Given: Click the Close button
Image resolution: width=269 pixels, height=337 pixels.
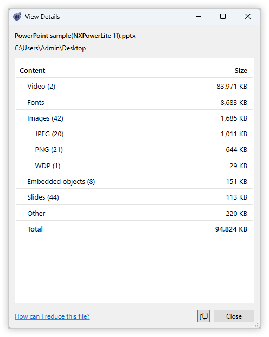Looking at the screenshot, I should click(234, 316).
